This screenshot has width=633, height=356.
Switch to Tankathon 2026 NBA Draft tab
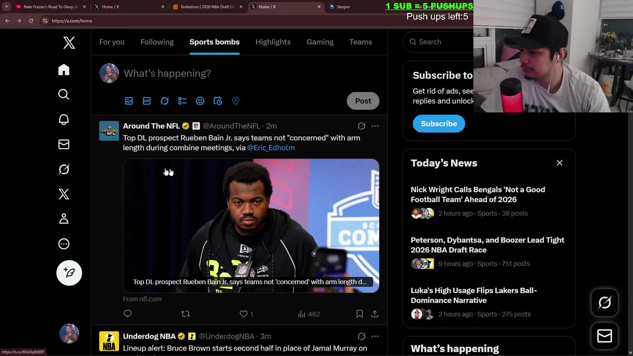coord(208,7)
